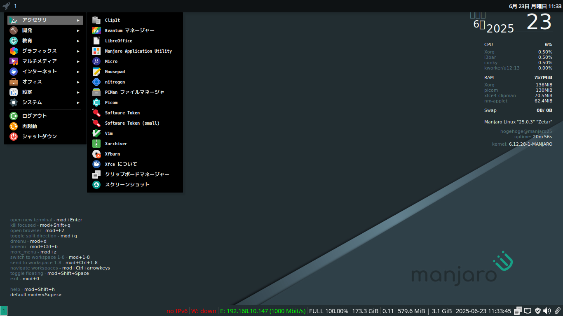Click the PCMan ファイルマネージャ icon
Viewport: 563px width, 316px height.
click(96, 92)
